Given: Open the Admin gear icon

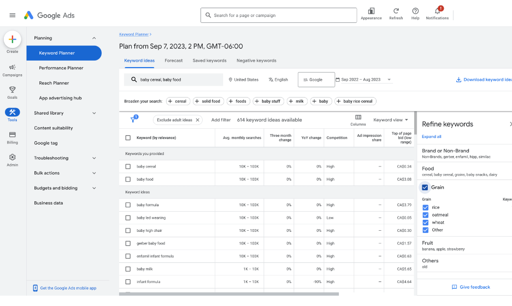Looking at the screenshot, I should 13,157.
